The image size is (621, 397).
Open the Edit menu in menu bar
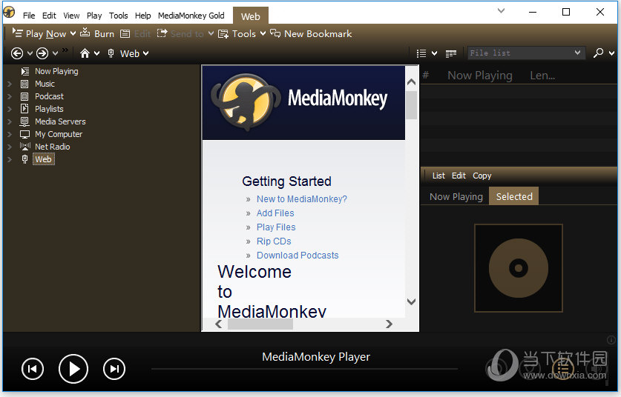49,16
